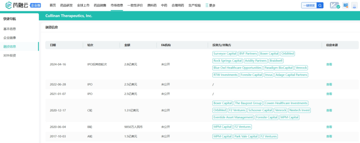Open the user avatar icon
The height and width of the screenshot is (143, 360).
[354, 6]
